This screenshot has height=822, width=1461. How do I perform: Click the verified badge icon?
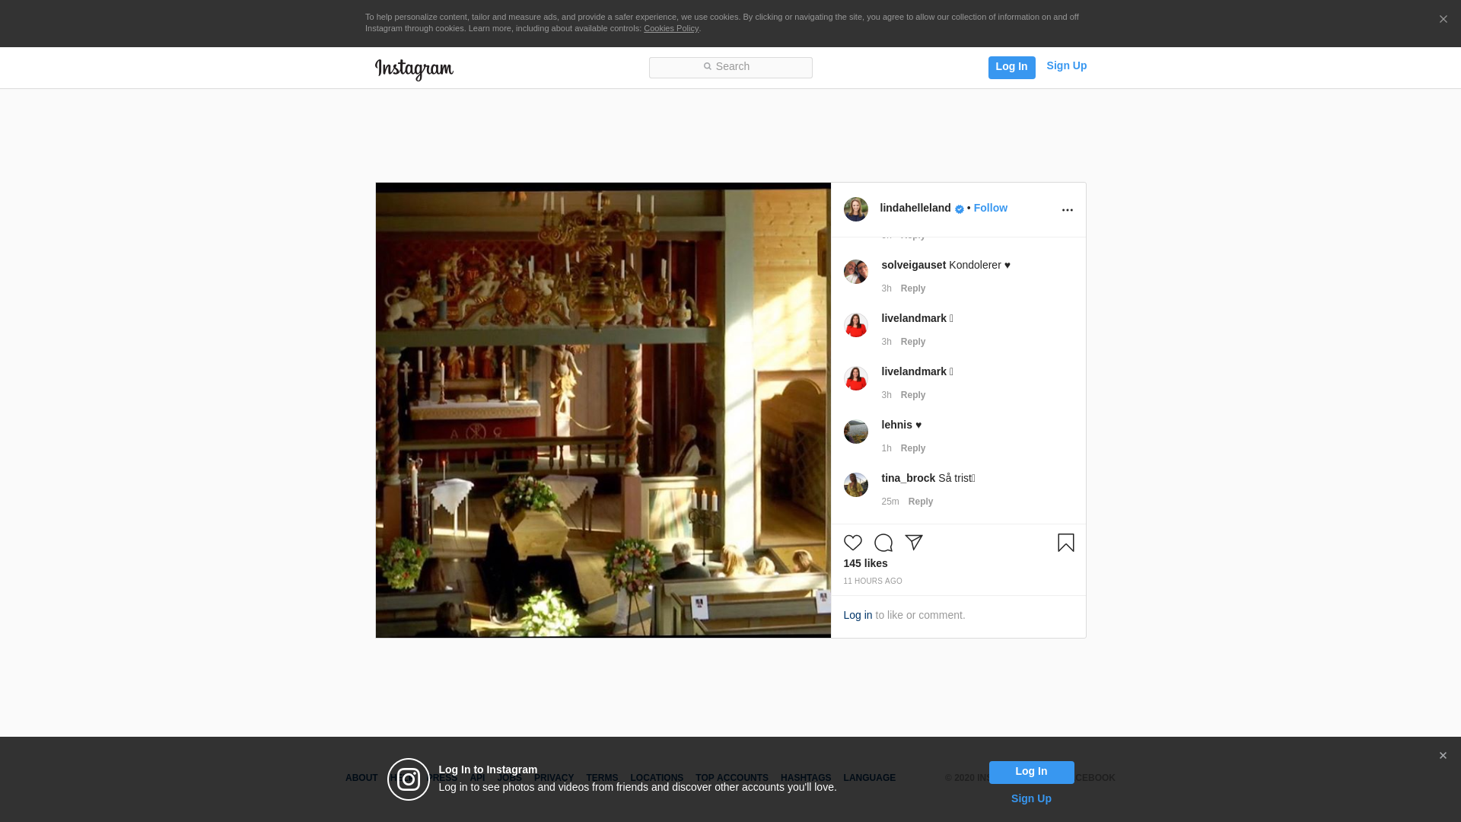tap(959, 209)
